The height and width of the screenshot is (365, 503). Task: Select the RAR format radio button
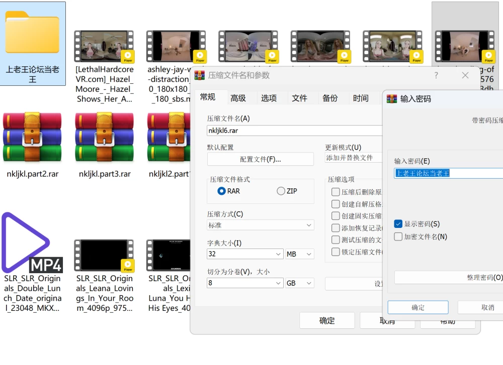click(222, 191)
